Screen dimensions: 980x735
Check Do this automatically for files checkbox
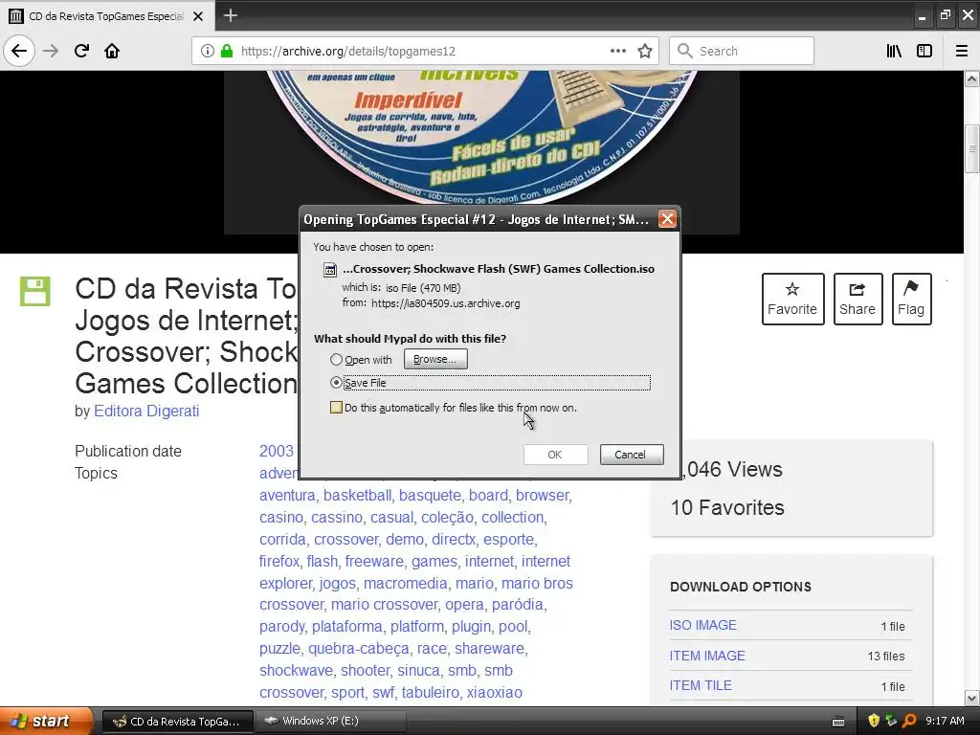point(336,408)
